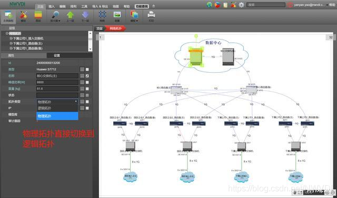Click the 功能查找 button

click(x=142, y=6)
